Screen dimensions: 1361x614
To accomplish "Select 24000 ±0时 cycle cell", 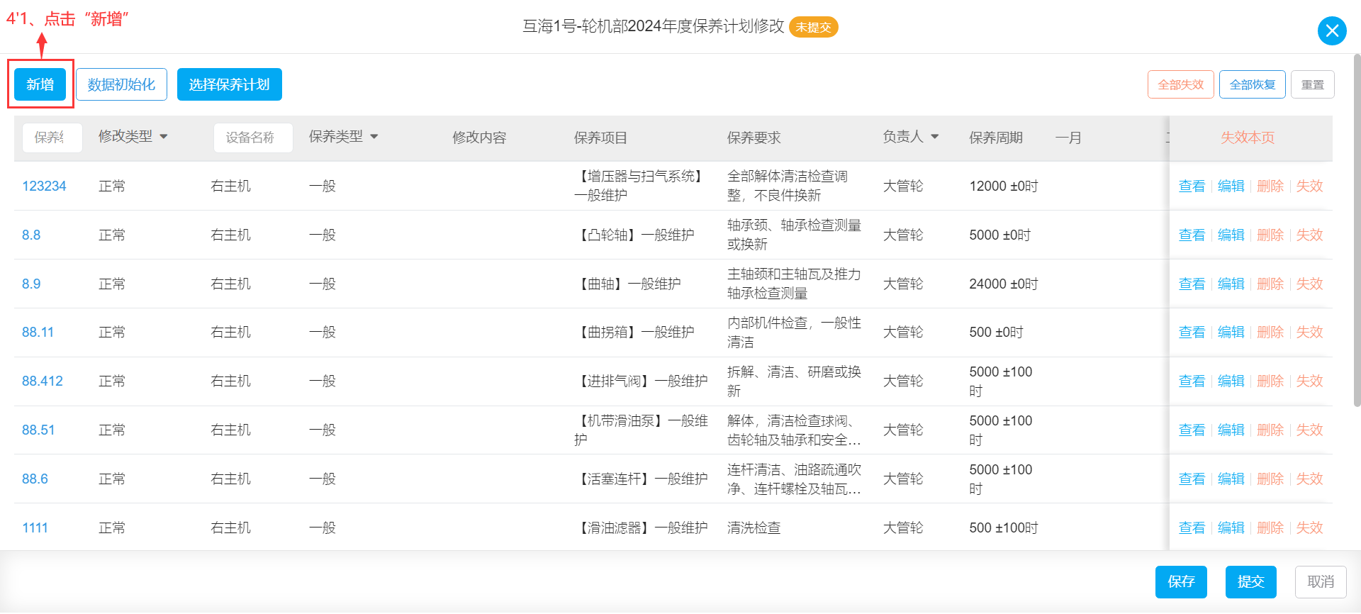I will pos(1004,284).
